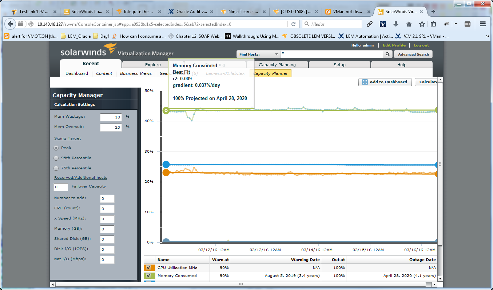The width and height of the screenshot is (493, 290).
Task: Click the browser URL address bar
Action: click(x=162, y=24)
